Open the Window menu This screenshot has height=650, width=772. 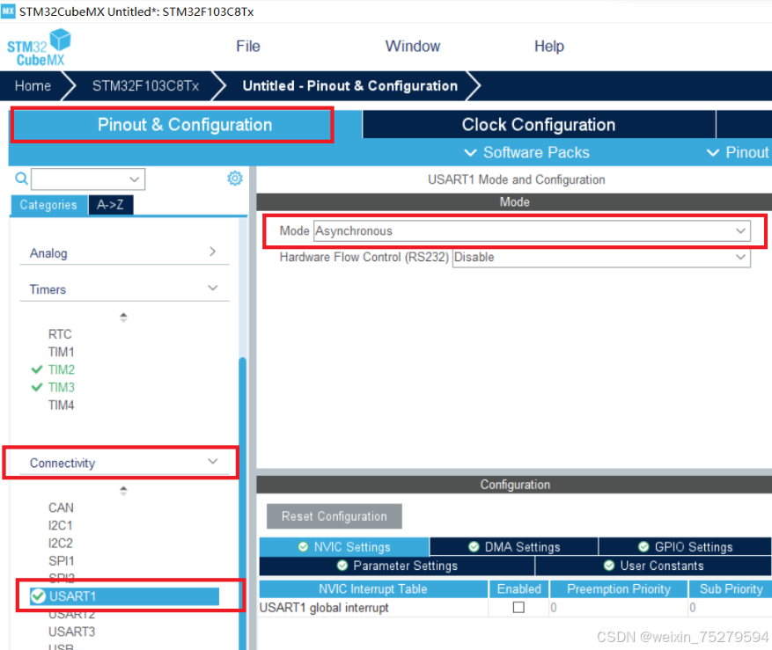(x=413, y=47)
